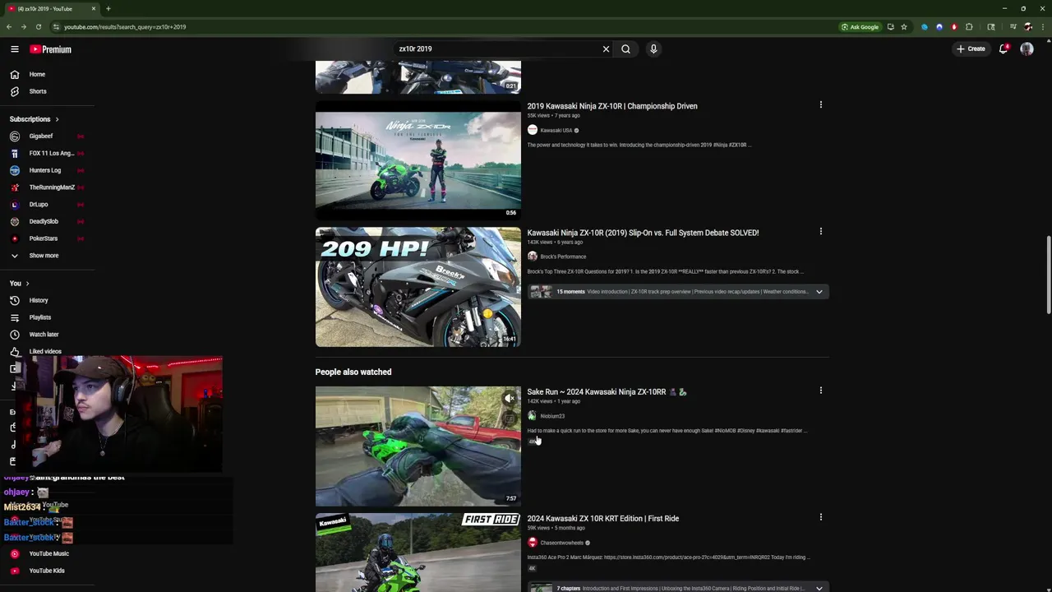Click the Create button
Screen dimensions: 1052x592
click(x=971, y=49)
